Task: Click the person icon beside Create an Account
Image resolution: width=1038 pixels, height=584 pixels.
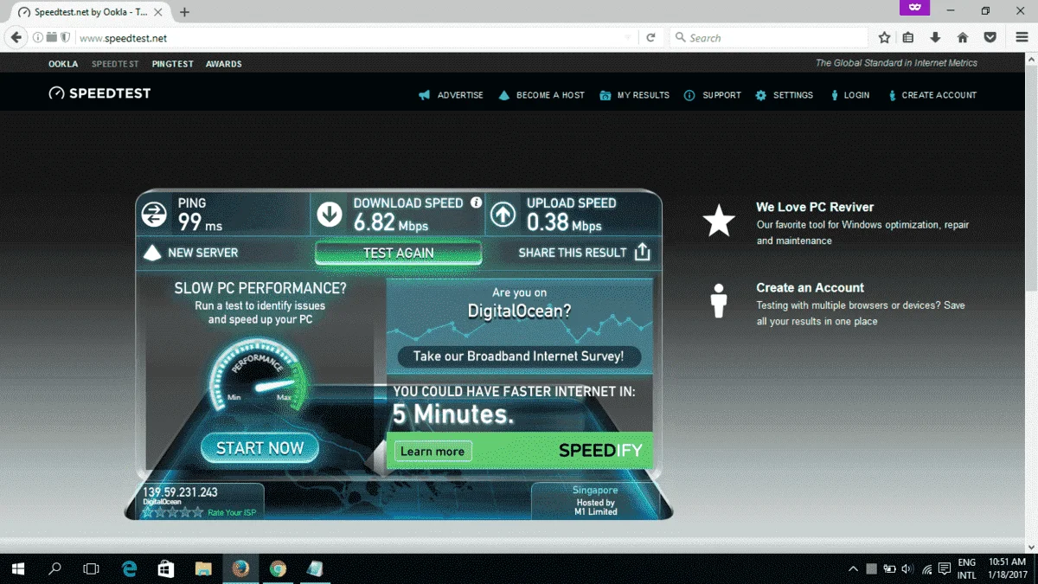Action: pyautogui.click(x=719, y=301)
